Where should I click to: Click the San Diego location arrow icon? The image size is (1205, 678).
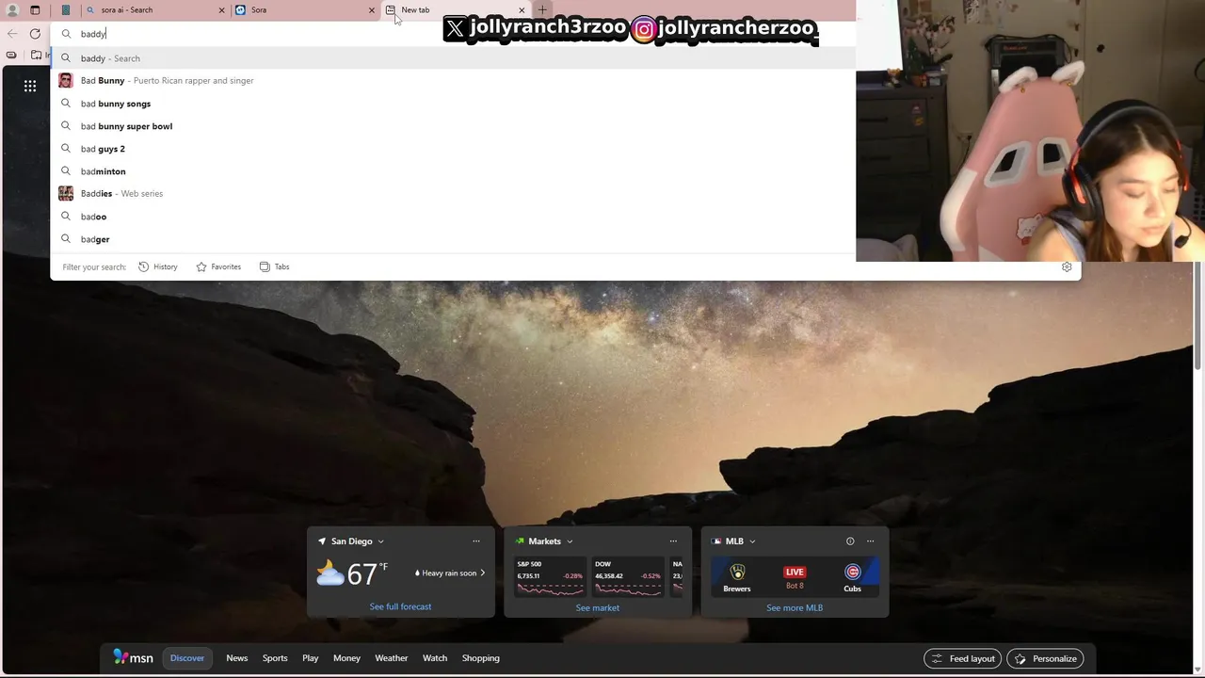coord(322,541)
